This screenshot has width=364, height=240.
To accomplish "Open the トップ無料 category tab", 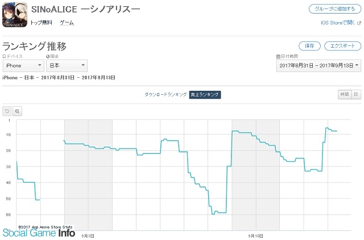I will pos(41,23).
